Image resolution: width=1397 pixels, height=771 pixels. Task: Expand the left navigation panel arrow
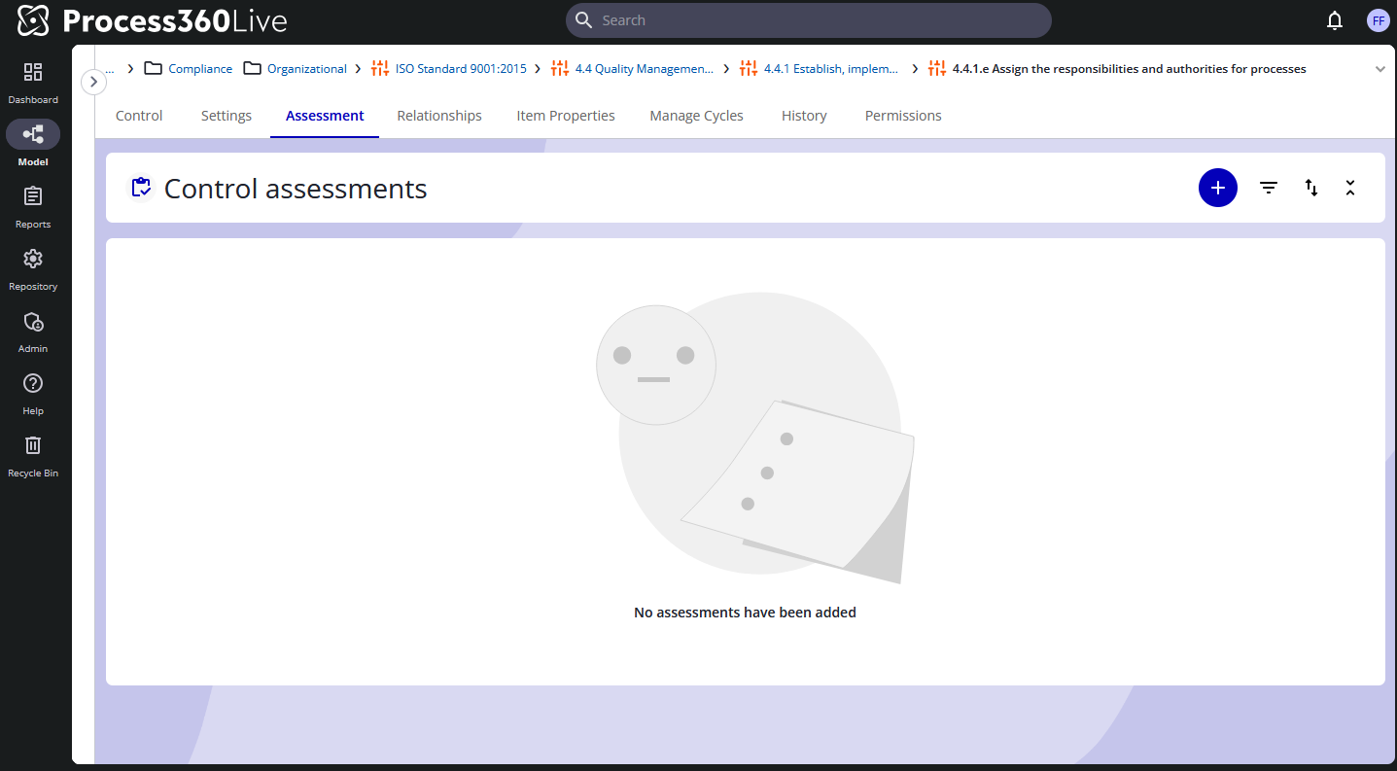[x=93, y=82]
